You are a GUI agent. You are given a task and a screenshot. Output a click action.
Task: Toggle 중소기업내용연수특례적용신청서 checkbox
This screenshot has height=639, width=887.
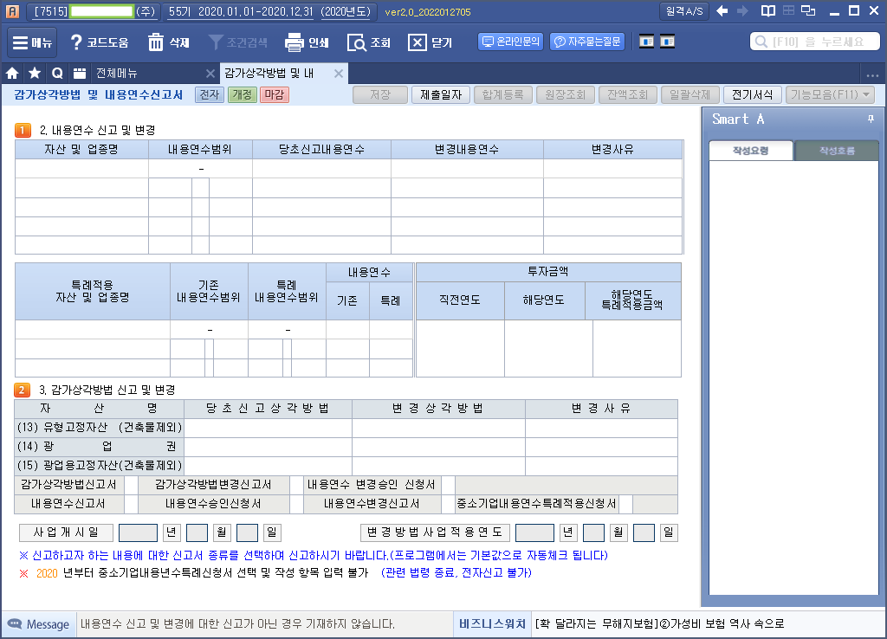[x=625, y=504]
